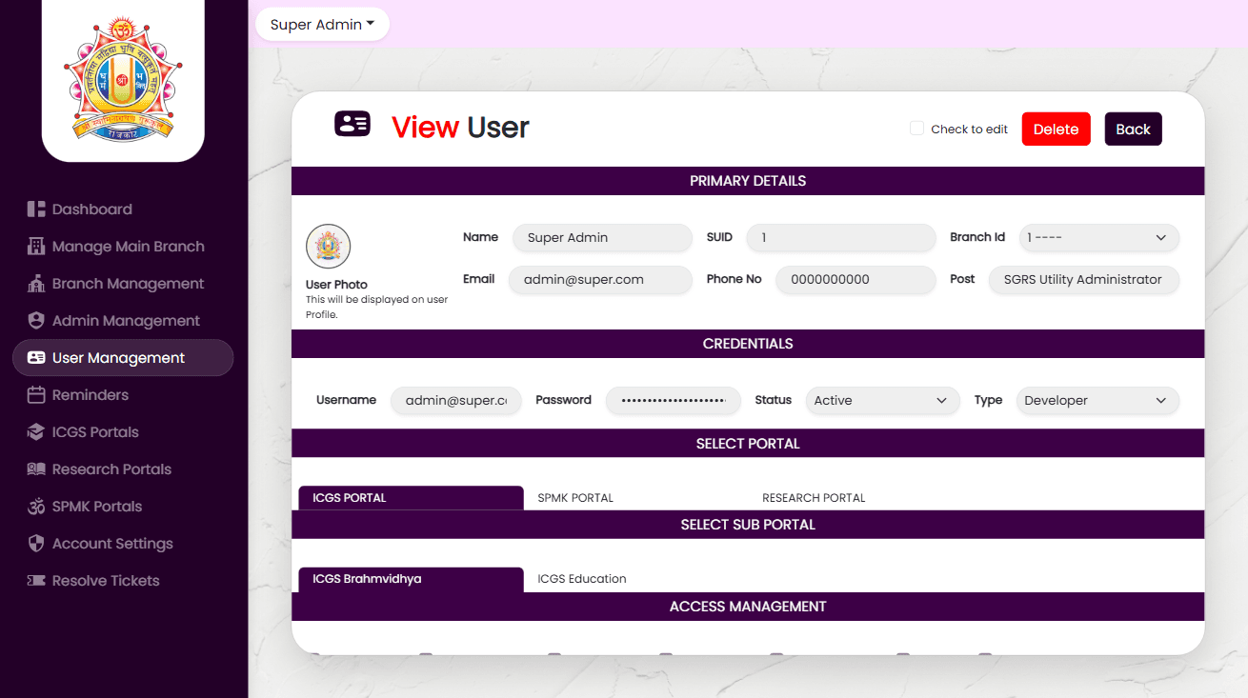This screenshot has width=1248, height=698.
Task: Switch to the SPMK PORTAL tab
Action: tap(575, 498)
